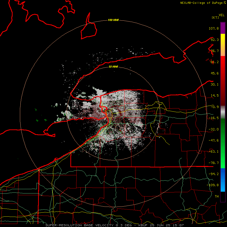Click the -0.9 scale value
Viewport: 227px width, 227px height.
pyautogui.click(x=215, y=107)
